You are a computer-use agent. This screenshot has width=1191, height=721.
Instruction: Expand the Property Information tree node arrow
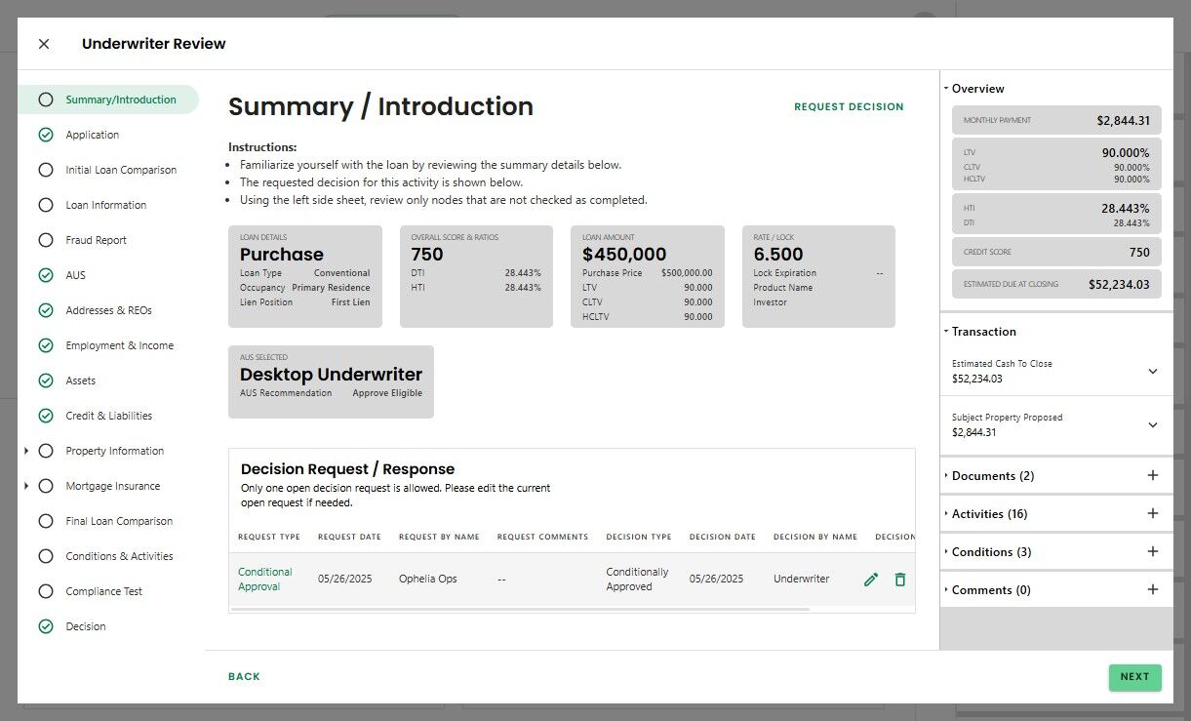[x=26, y=451]
